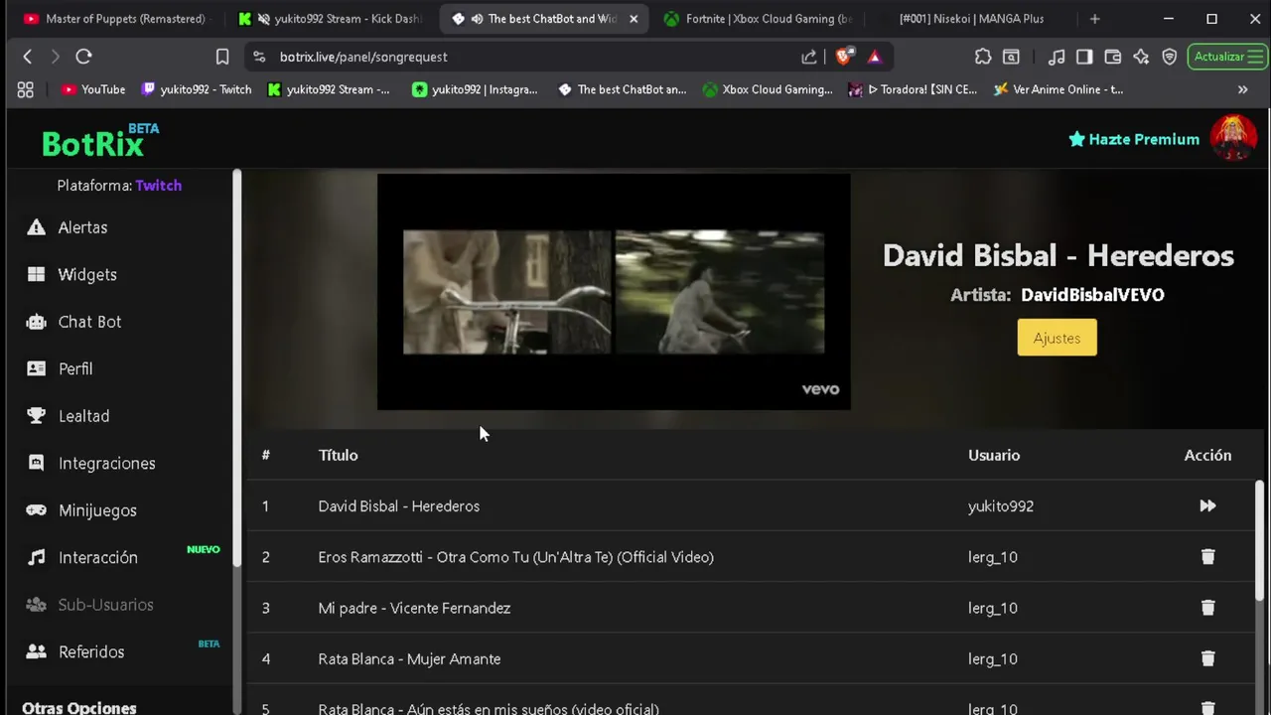
Task: Click the Lealtad trophy icon
Action: coord(37,416)
